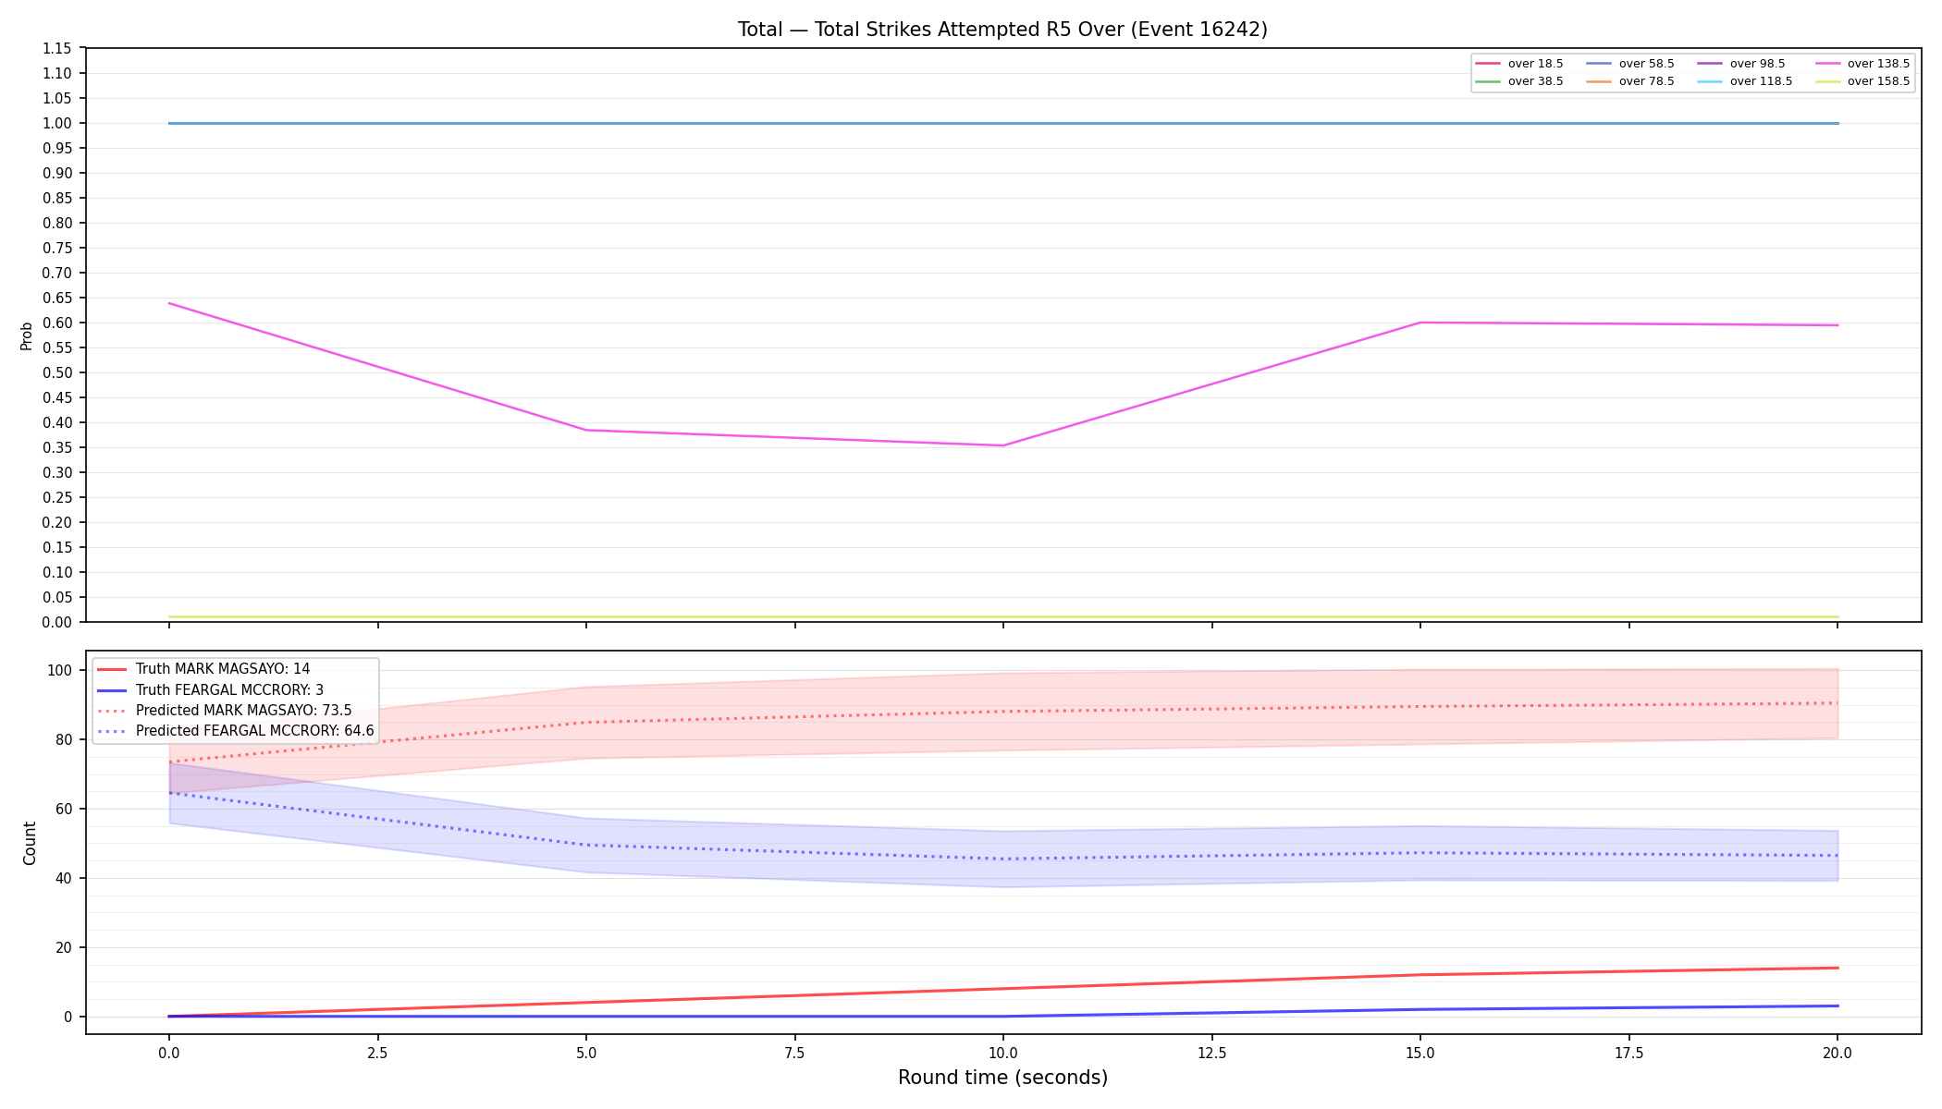
Task: Click the 'Prob' y-axis label
Action: (x=27, y=335)
